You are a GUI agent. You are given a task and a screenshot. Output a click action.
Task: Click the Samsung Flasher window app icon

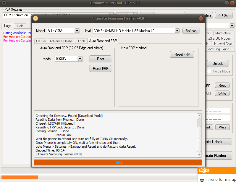tap(35, 18)
